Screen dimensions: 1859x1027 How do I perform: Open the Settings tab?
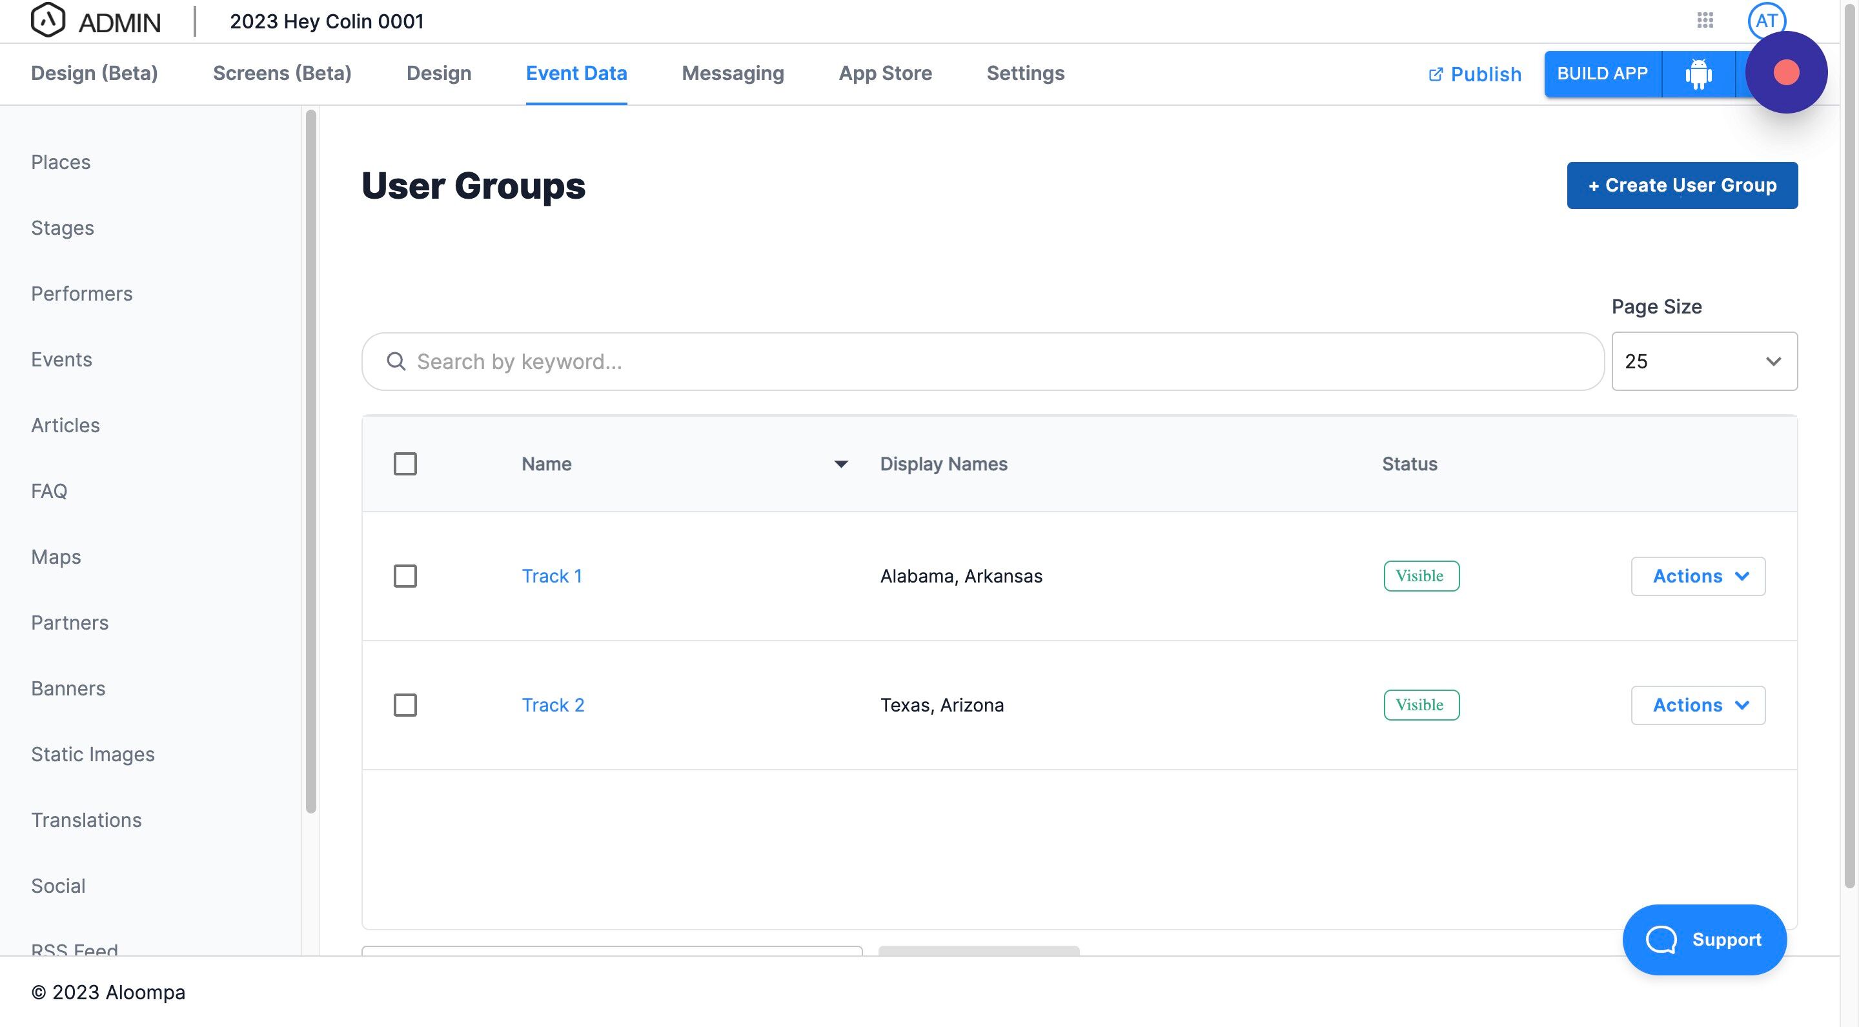point(1025,74)
